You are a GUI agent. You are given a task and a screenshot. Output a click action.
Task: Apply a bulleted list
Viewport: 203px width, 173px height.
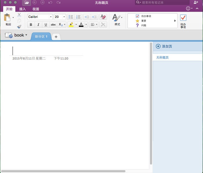71,17
